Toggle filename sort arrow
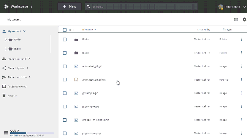 pos(95,30)
